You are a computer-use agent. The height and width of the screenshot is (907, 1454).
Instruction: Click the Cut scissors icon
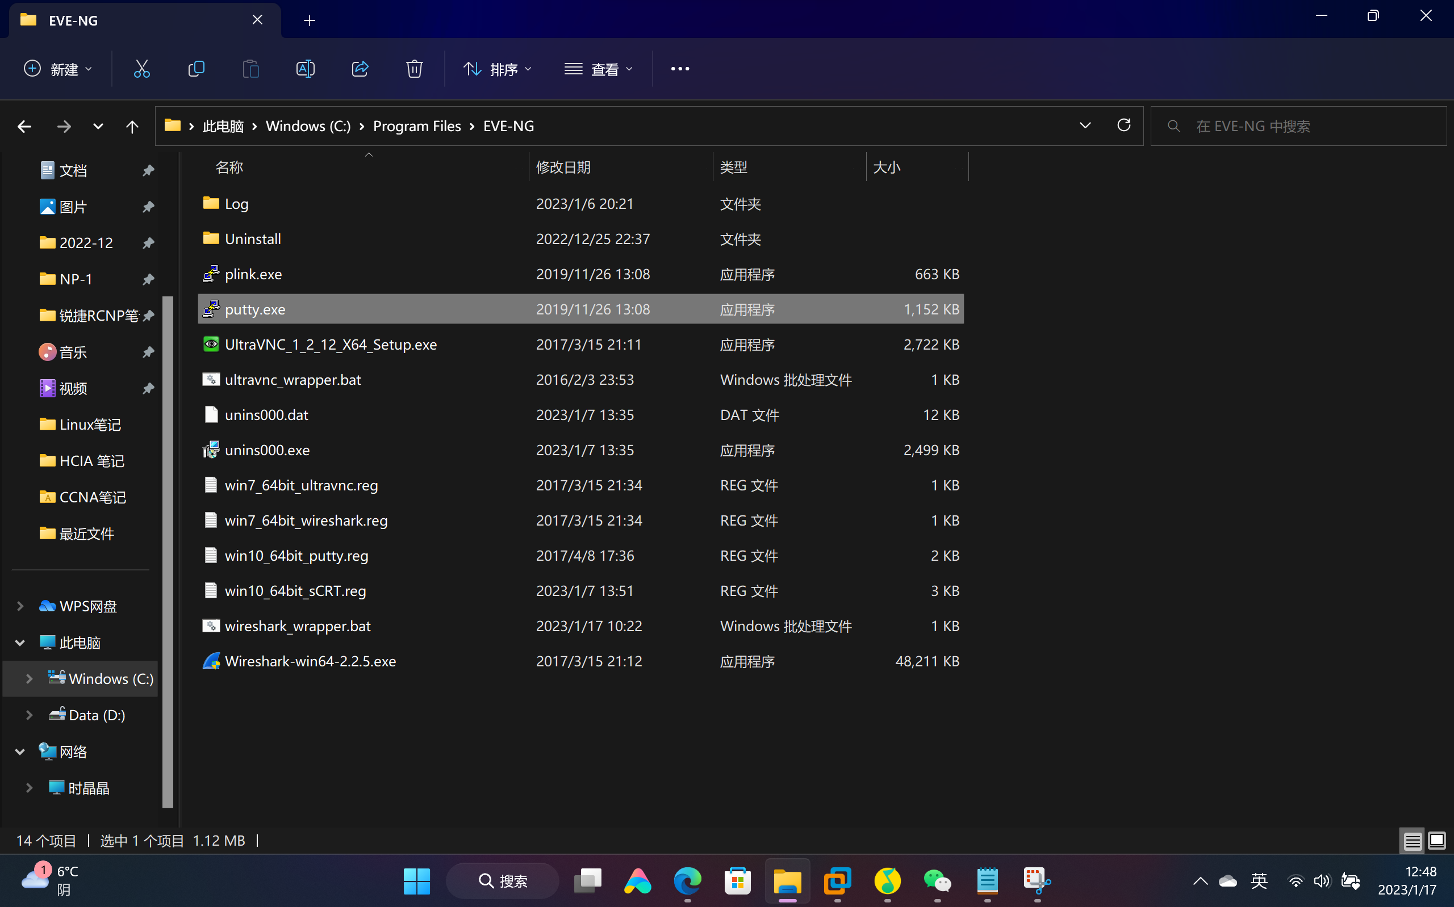click(x=141, y=69)
